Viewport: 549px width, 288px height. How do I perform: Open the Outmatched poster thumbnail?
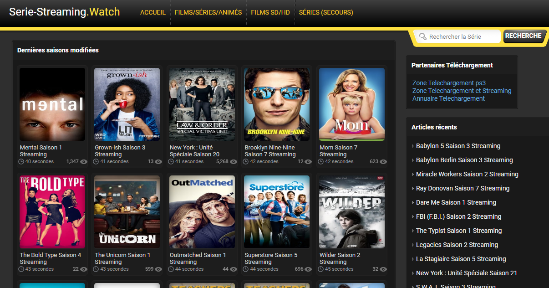[x=202, y=212]
